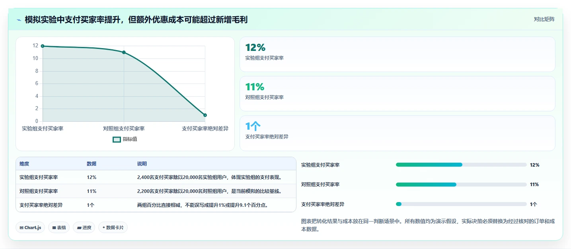
Task: Click the 实验组支付买家率 label under 12% card
Action: (264, 58)
